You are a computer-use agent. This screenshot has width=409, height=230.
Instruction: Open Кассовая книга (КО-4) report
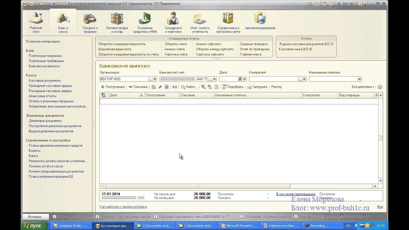tap(295, 49)
